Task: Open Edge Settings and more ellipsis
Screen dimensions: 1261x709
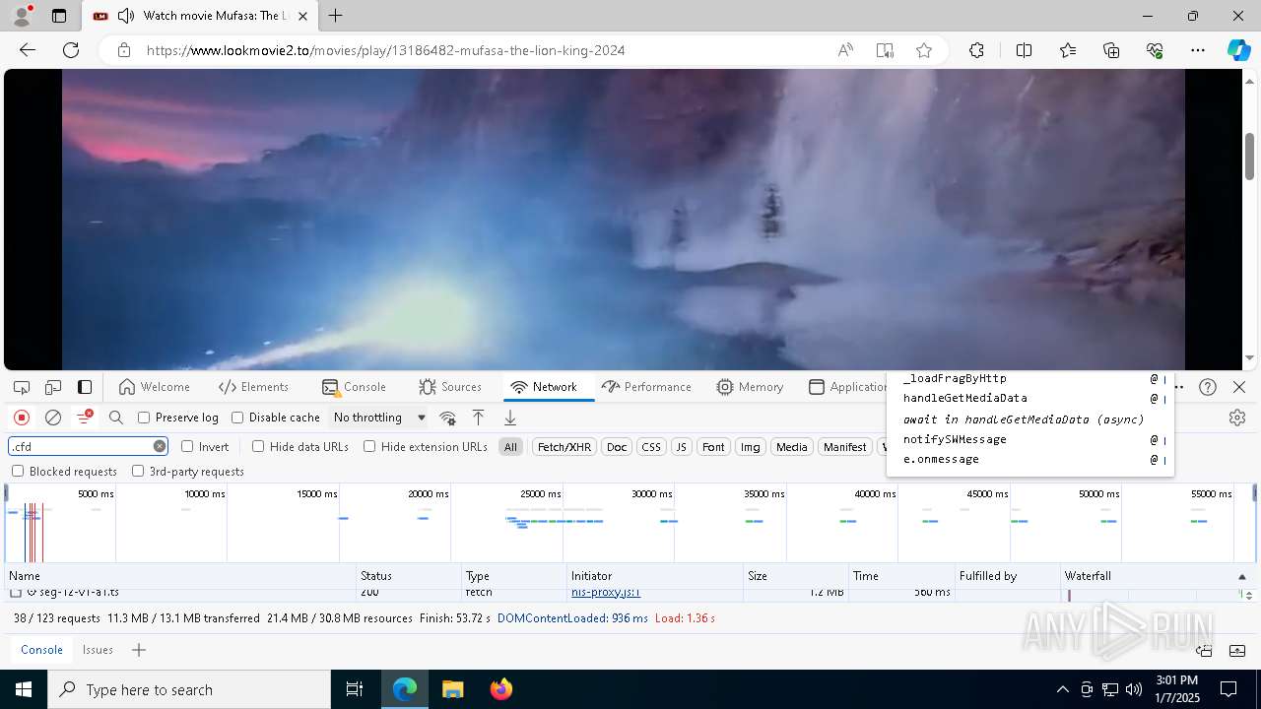Action: click(x=1198, y=50)
